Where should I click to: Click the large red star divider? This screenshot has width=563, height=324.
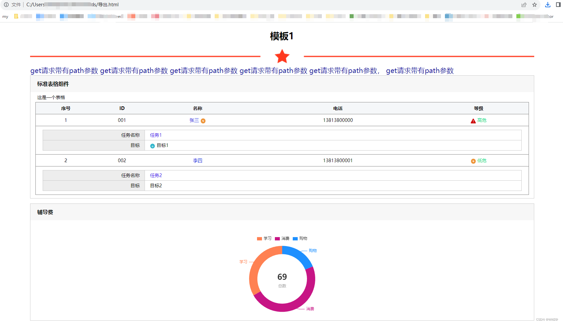pyautogui.click(x=282, y=56)
